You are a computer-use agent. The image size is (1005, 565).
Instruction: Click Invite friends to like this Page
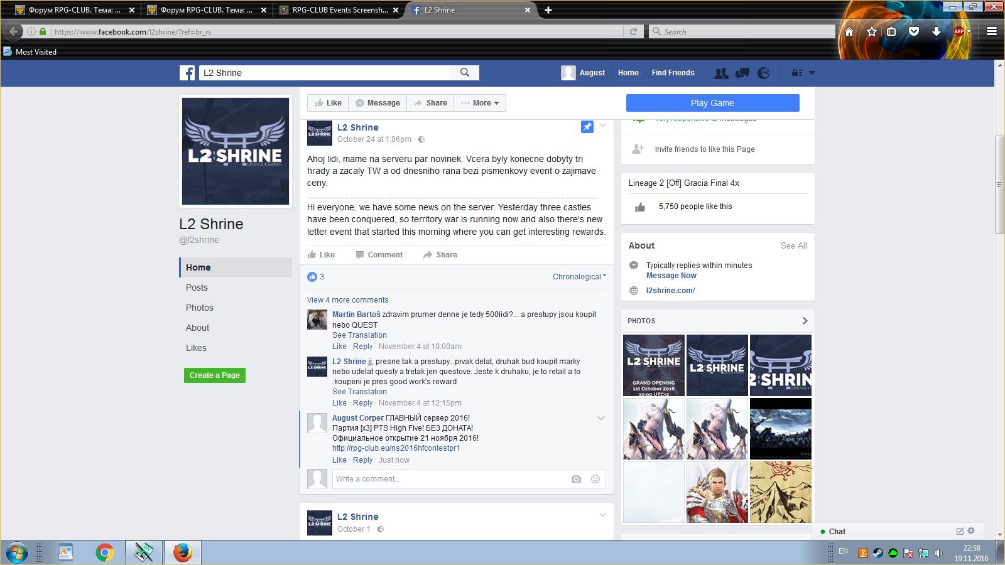coord(704,149)
